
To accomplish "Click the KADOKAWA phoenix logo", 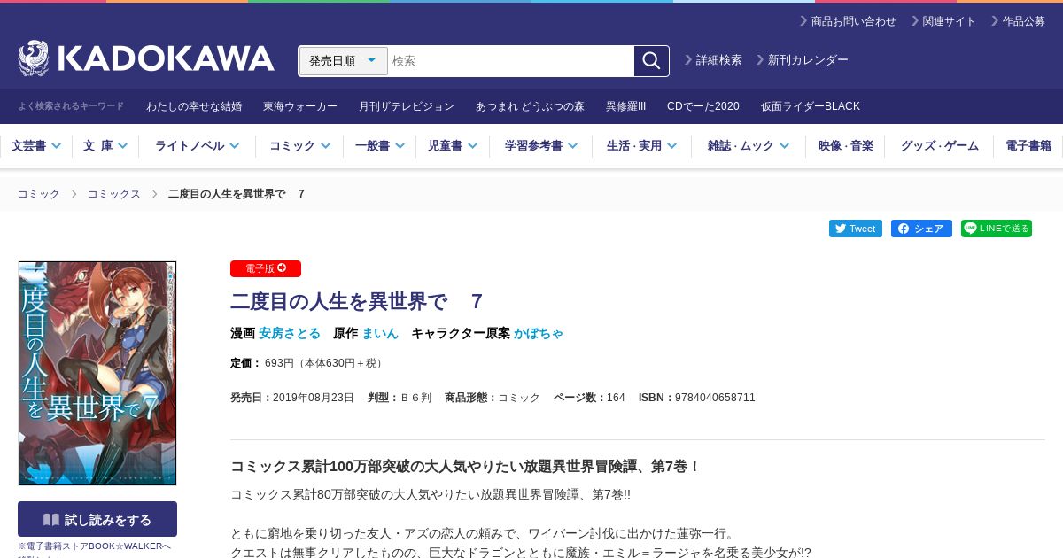I will pos(146,58).
